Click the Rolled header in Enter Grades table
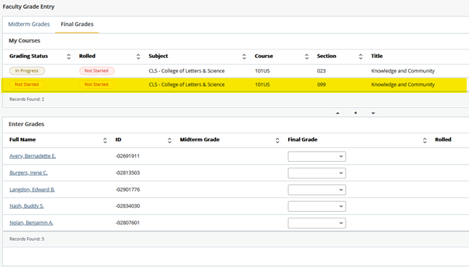 click(x=443, y=139)
